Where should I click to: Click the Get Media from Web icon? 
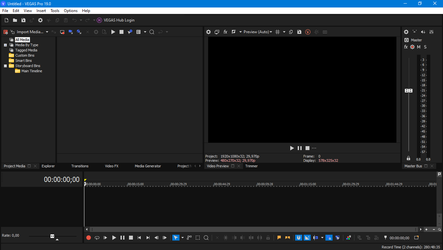click(79, 32)
